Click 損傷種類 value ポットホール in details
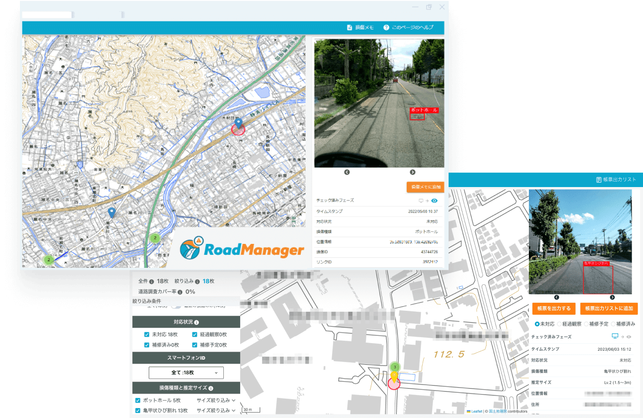Screen dimensions: 643x418 pos(427,231)
